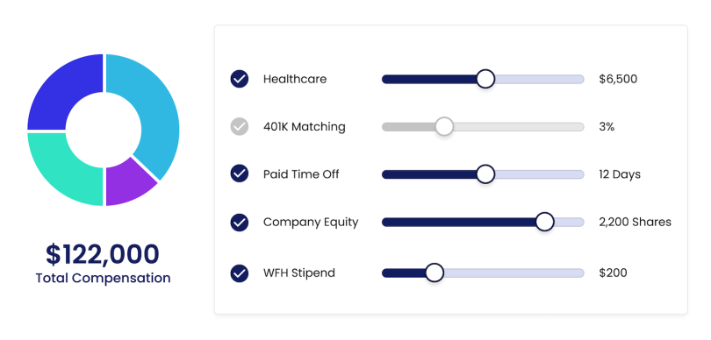Image resolution: width=711 pixels, height=340 pixels.
Task: Click the $6,500 Healthcare value
Action: coord(618,79)
